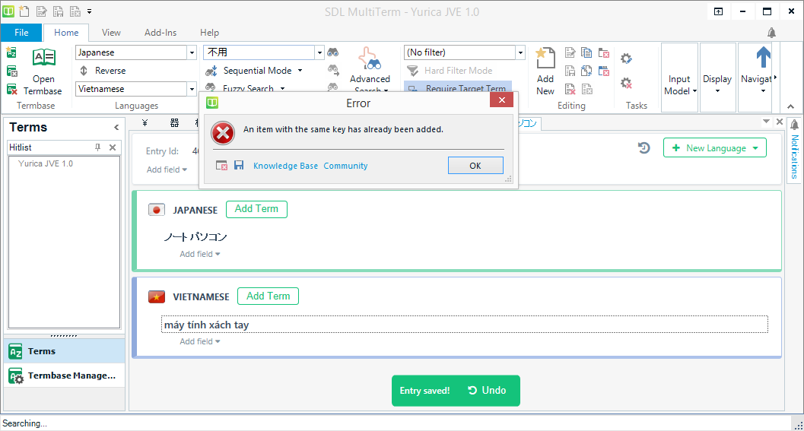This screenshot has width=804, height=431.
Task: Select Yurica JVE 1.0 in Hitlist
Action: (x=46, y=163)
